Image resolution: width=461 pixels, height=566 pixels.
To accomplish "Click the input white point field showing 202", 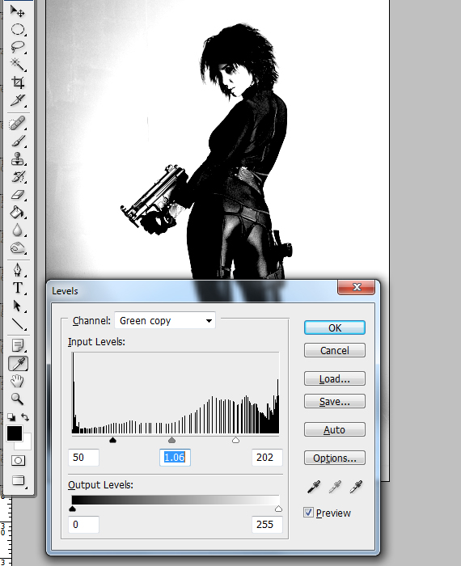I will tap(267, 458).
